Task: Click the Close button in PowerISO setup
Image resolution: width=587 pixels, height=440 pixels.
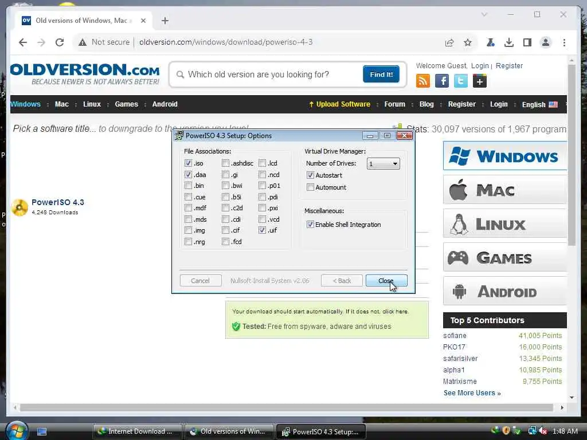Action: [386, 281]
